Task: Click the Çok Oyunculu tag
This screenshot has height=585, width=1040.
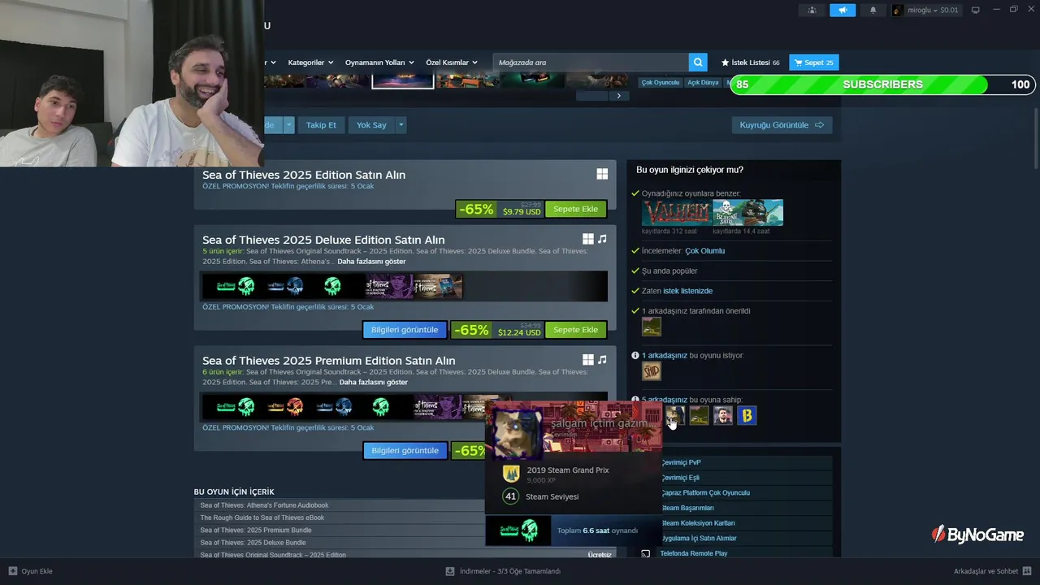Action: 660,83
